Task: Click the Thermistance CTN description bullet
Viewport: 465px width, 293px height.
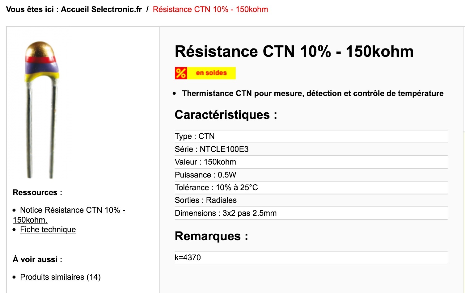Action: point(312,94)
